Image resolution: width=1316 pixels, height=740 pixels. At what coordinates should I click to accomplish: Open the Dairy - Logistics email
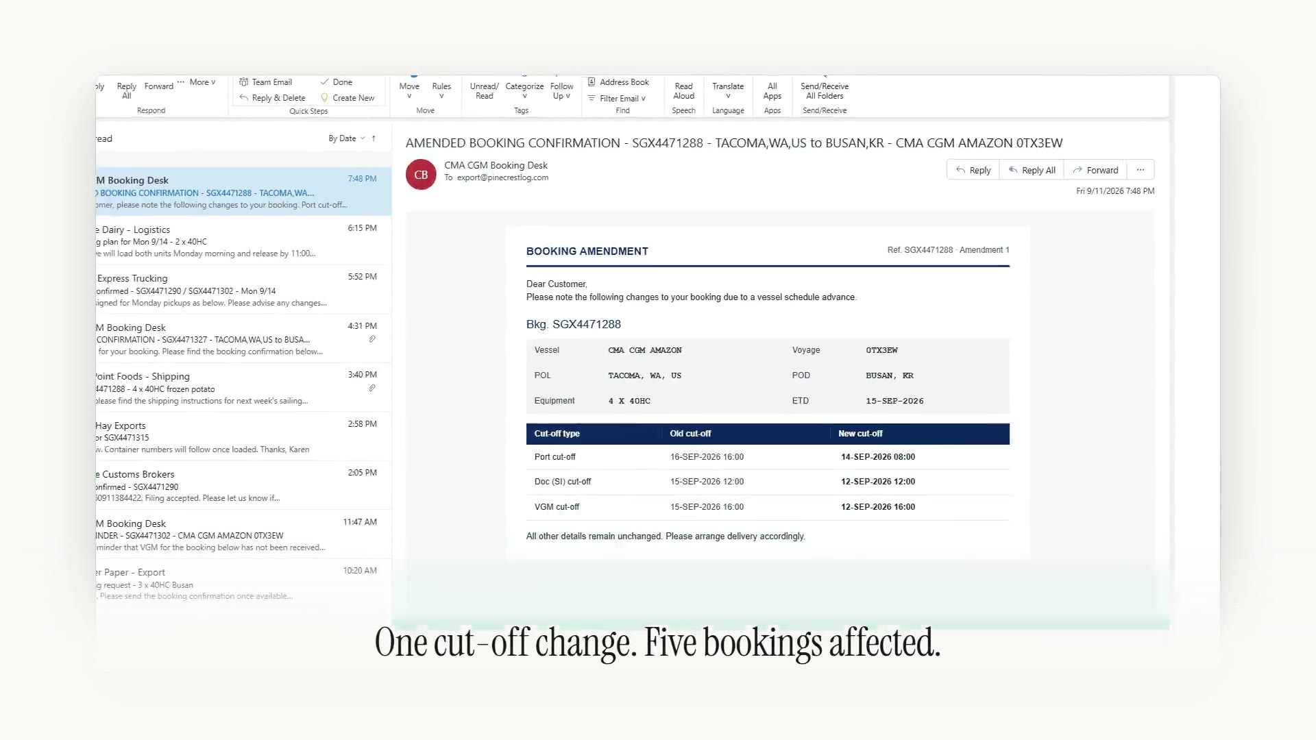tap(243, 241)
